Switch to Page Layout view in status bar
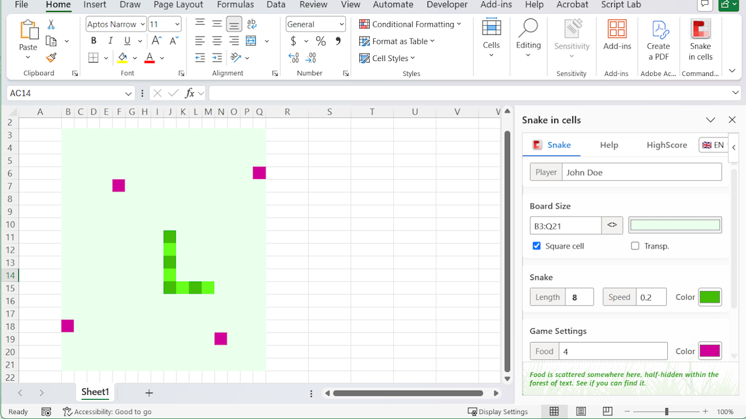 [581, 411]
